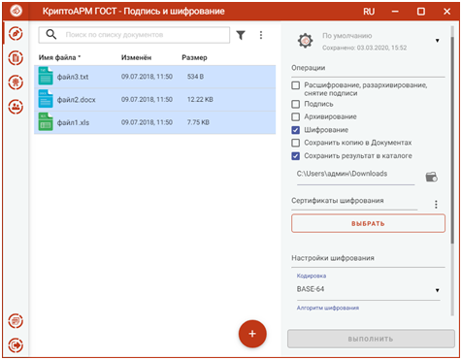Click the ВЫПОЛНИТЬ button
The height and width of the screenshot is (360, 462).
(371, 339)
